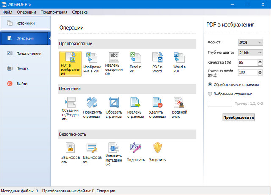Open the Справка menu
The width and height of the screenshot is (271, 195).
click(x=80, y=12)
